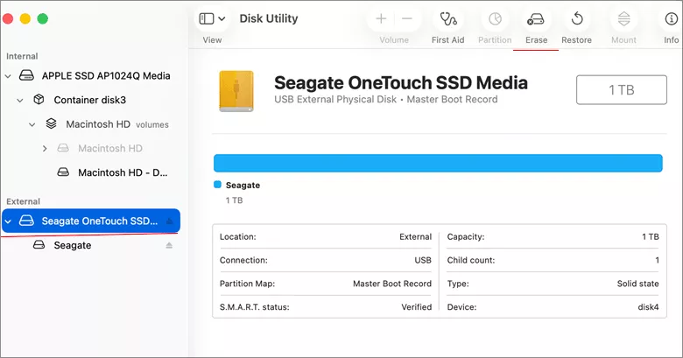Click the blue Seagate legend swatch
Image resolution: width=683 pixels, height=358 pixels.
click(218, 185)
